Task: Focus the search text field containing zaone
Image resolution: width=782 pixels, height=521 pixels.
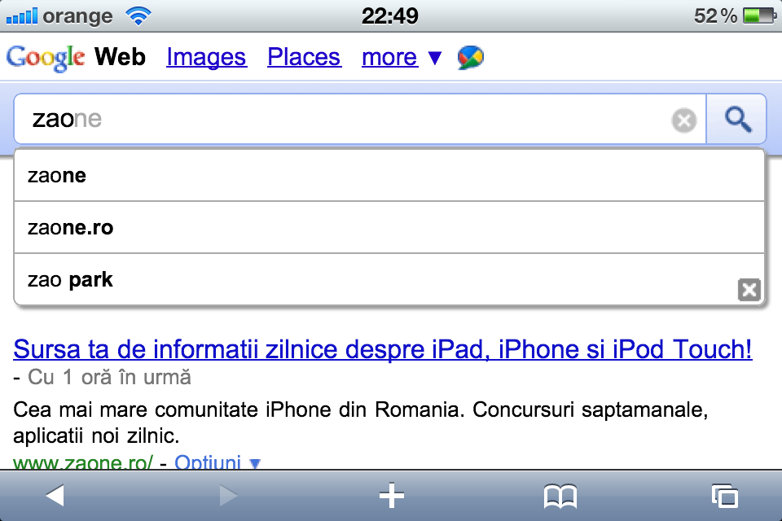Action: (359, 119)
